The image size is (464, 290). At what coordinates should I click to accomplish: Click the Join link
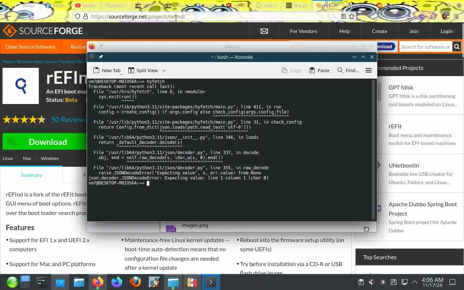click(x=414, y=31)
